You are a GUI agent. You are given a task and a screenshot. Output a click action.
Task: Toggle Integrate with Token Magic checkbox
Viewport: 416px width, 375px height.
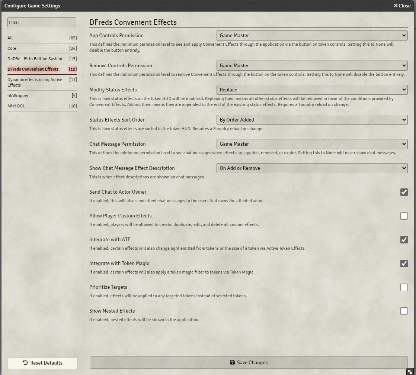(x=404, y=264)
